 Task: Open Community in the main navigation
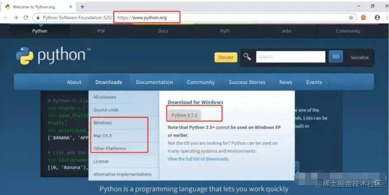[201, 82]
